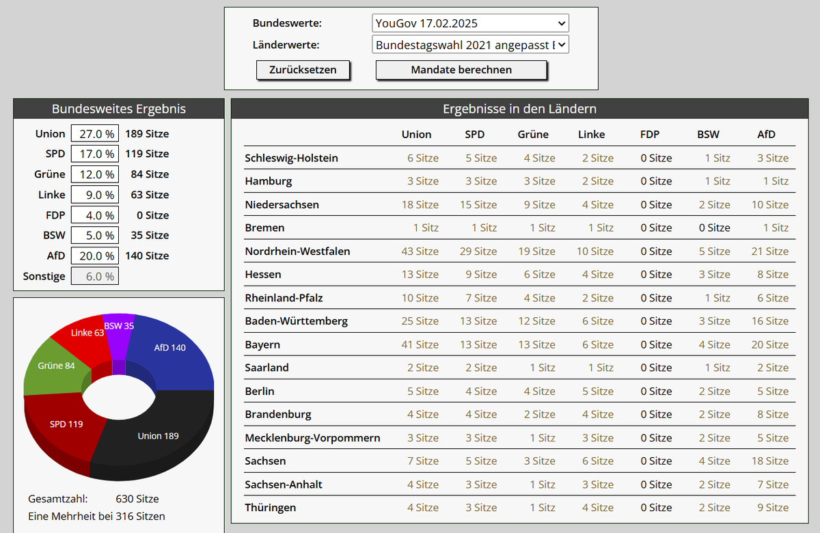The height and width of the screenshot is (533, 820).
Task: Open the Länderwerte dropdown
Action: pos(471,45)
